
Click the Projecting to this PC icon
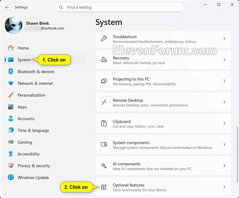(x=104, y=81)
